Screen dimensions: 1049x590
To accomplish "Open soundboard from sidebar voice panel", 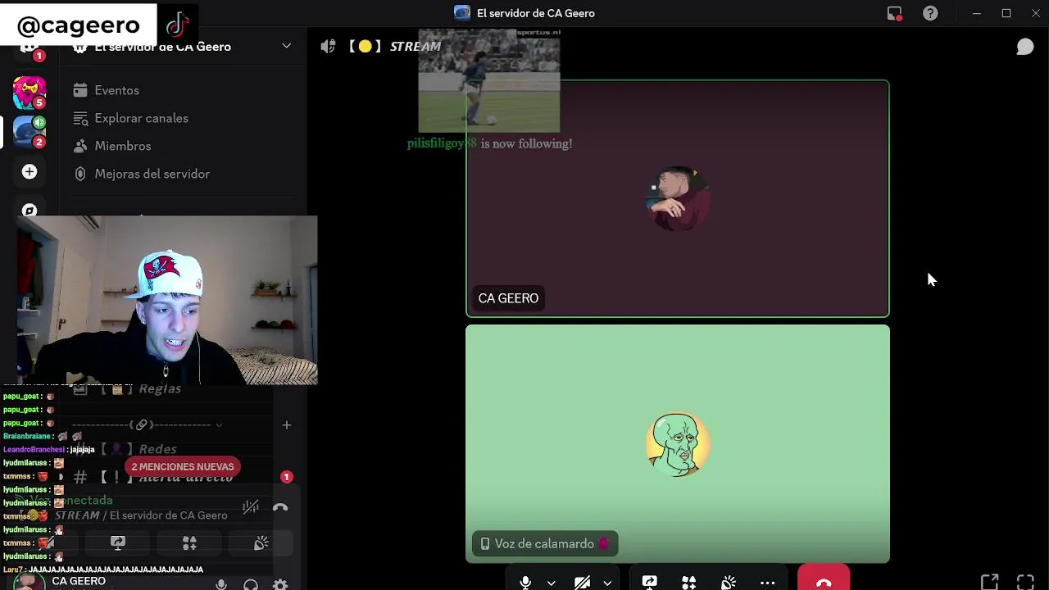I will click(x=261, y=543).
